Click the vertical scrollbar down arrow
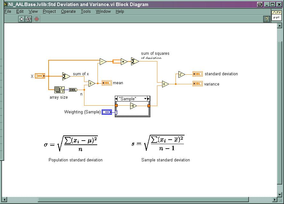The image size is (284, 204). (x=280, y=194)
